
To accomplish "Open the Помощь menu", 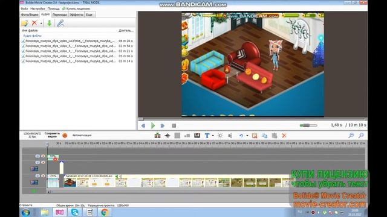I will (x=54, y=8).
